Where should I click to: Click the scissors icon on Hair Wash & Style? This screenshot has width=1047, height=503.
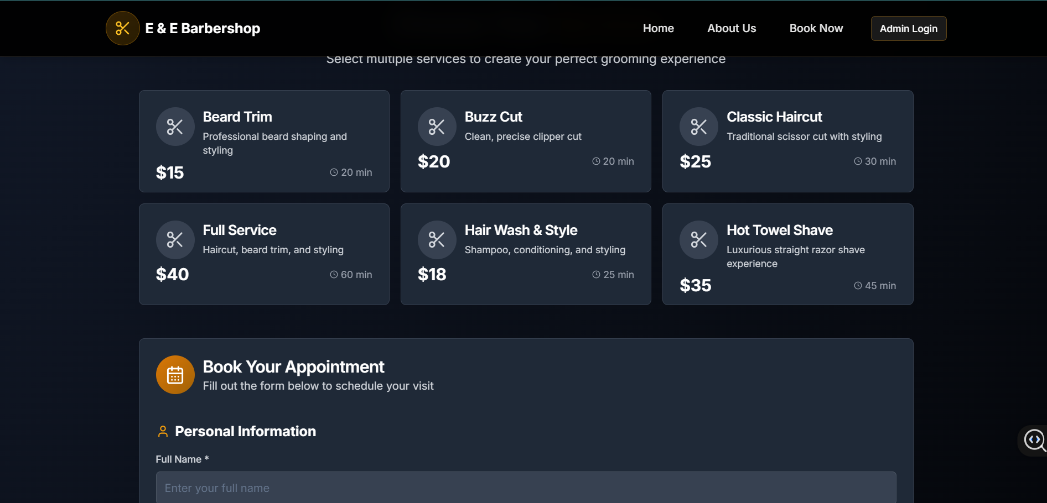tap(437, 240)
